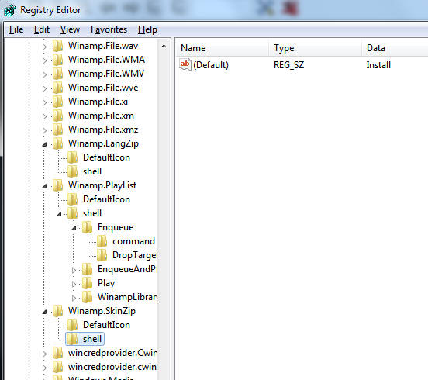Click the Winamp.File.WMV folder icon
The width and height of the screenshot is (428, 380).
[x=58, y=74]
